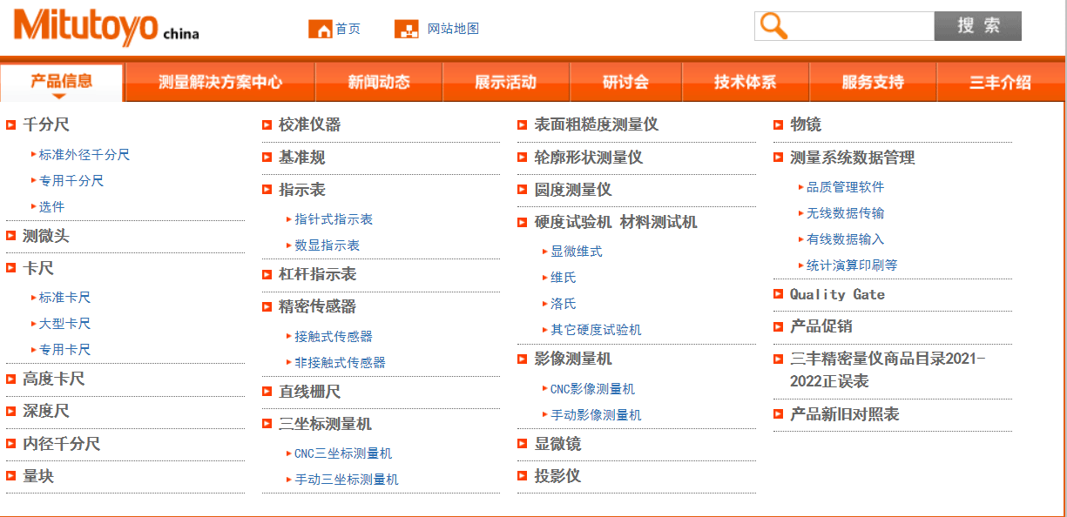Select 标准外径千分尺 subcategory
Screen dimensions: 1067x517
(x=84, y=155)
